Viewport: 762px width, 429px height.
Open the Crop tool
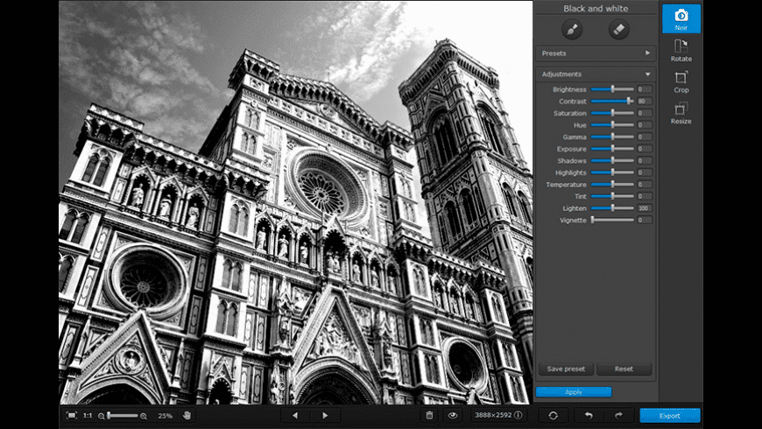(x=681, y=81)
